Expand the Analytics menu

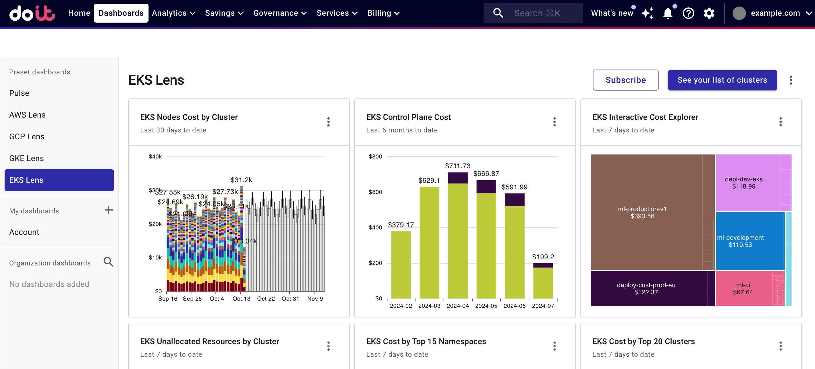(173, 13)
